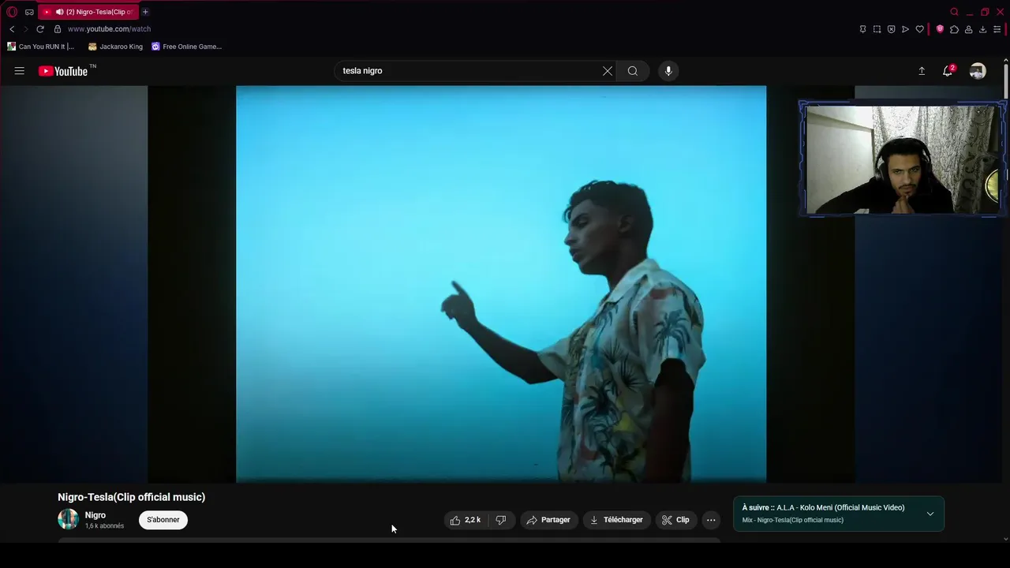Submit search with the magnifier button
The width and height of the screenshot is (1010, 568).
tap(633, 71)
